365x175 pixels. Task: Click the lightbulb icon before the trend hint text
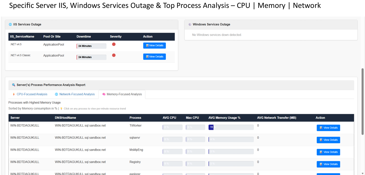tap(61, 108)
